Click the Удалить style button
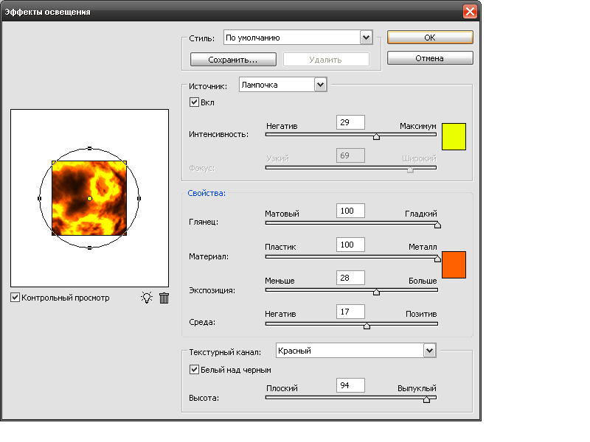Viewport: 590px width, 442px height. (326, 60)
